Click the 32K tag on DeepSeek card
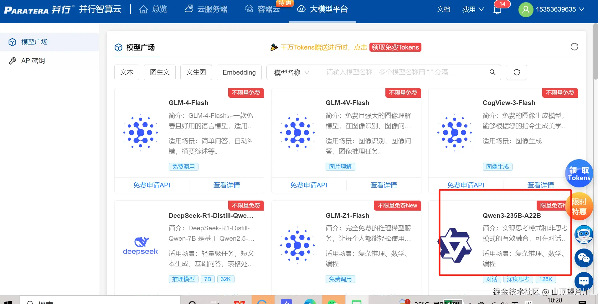The height and width of the screenshot is (304, 598). tap(226, 279)
